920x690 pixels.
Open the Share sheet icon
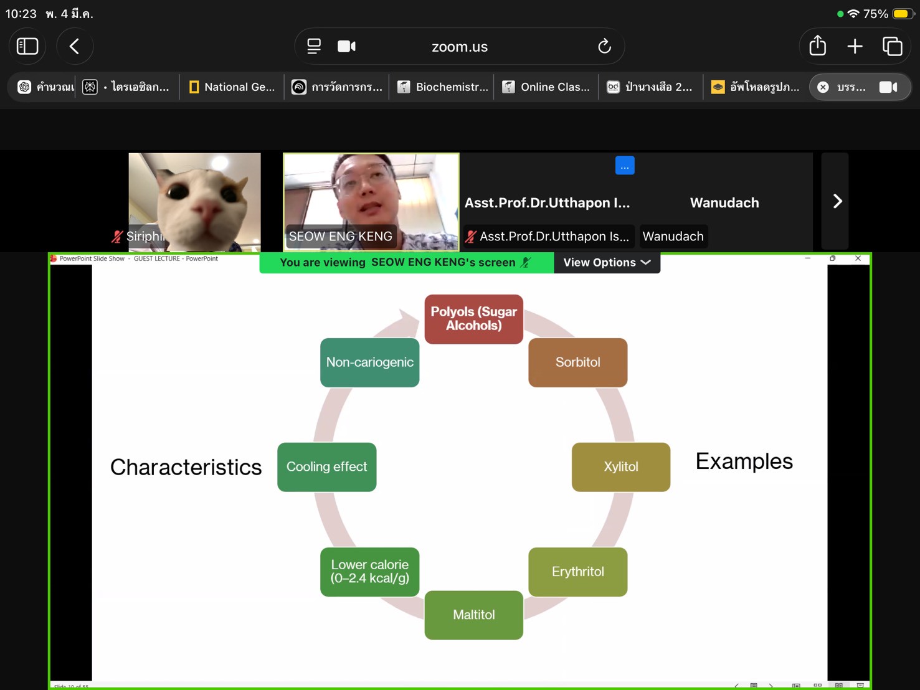point(817,47)
